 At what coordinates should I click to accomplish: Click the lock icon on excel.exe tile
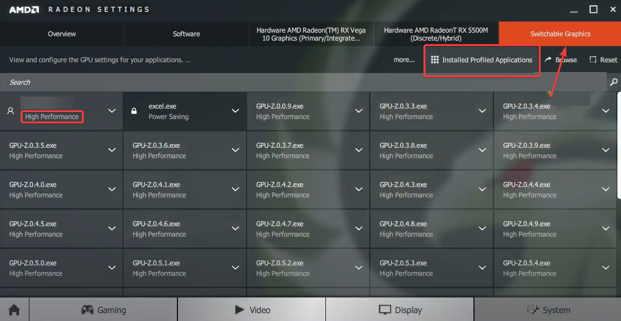click(x=134, y=111)
